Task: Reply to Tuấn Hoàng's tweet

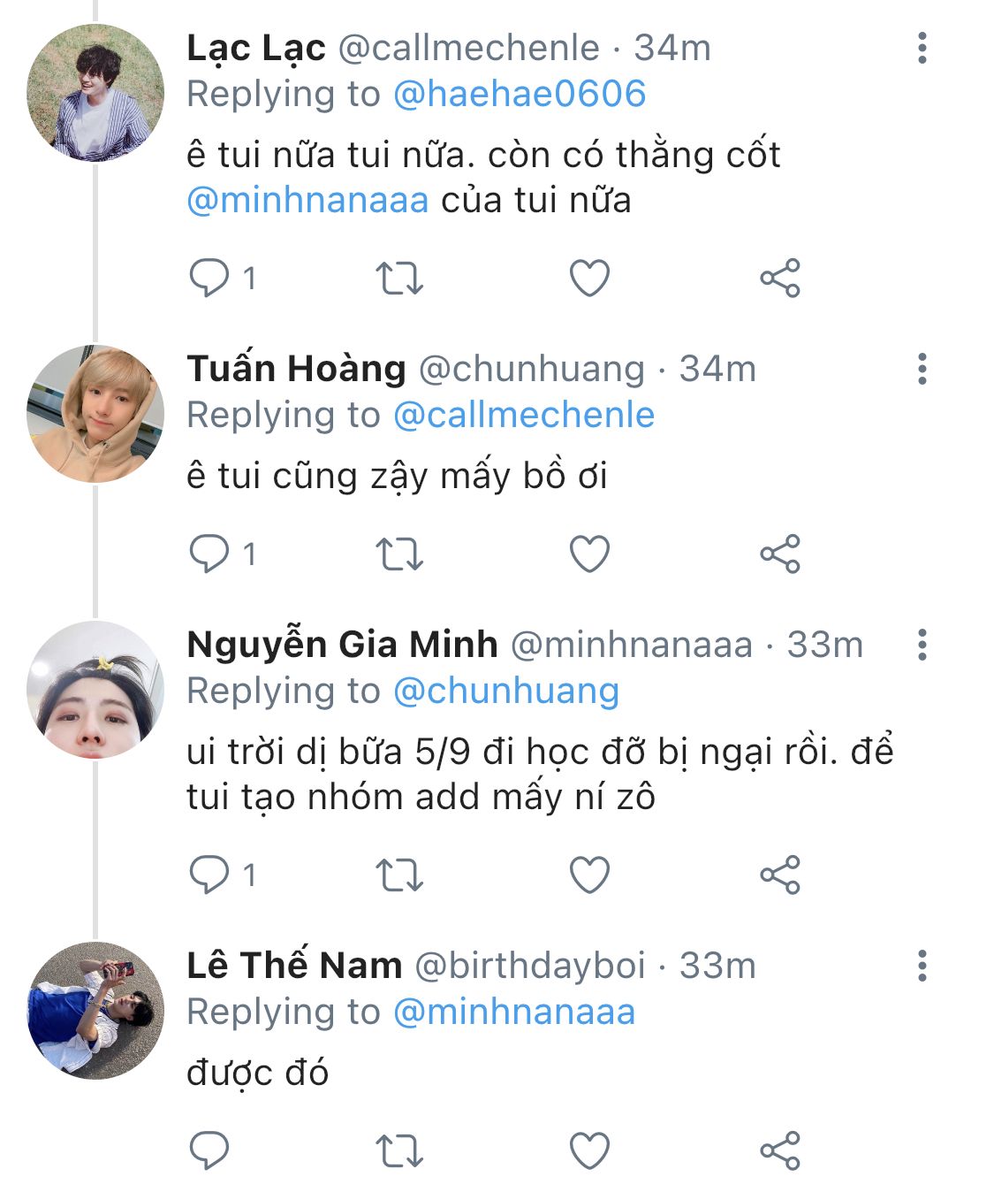Action: point(209,554)
